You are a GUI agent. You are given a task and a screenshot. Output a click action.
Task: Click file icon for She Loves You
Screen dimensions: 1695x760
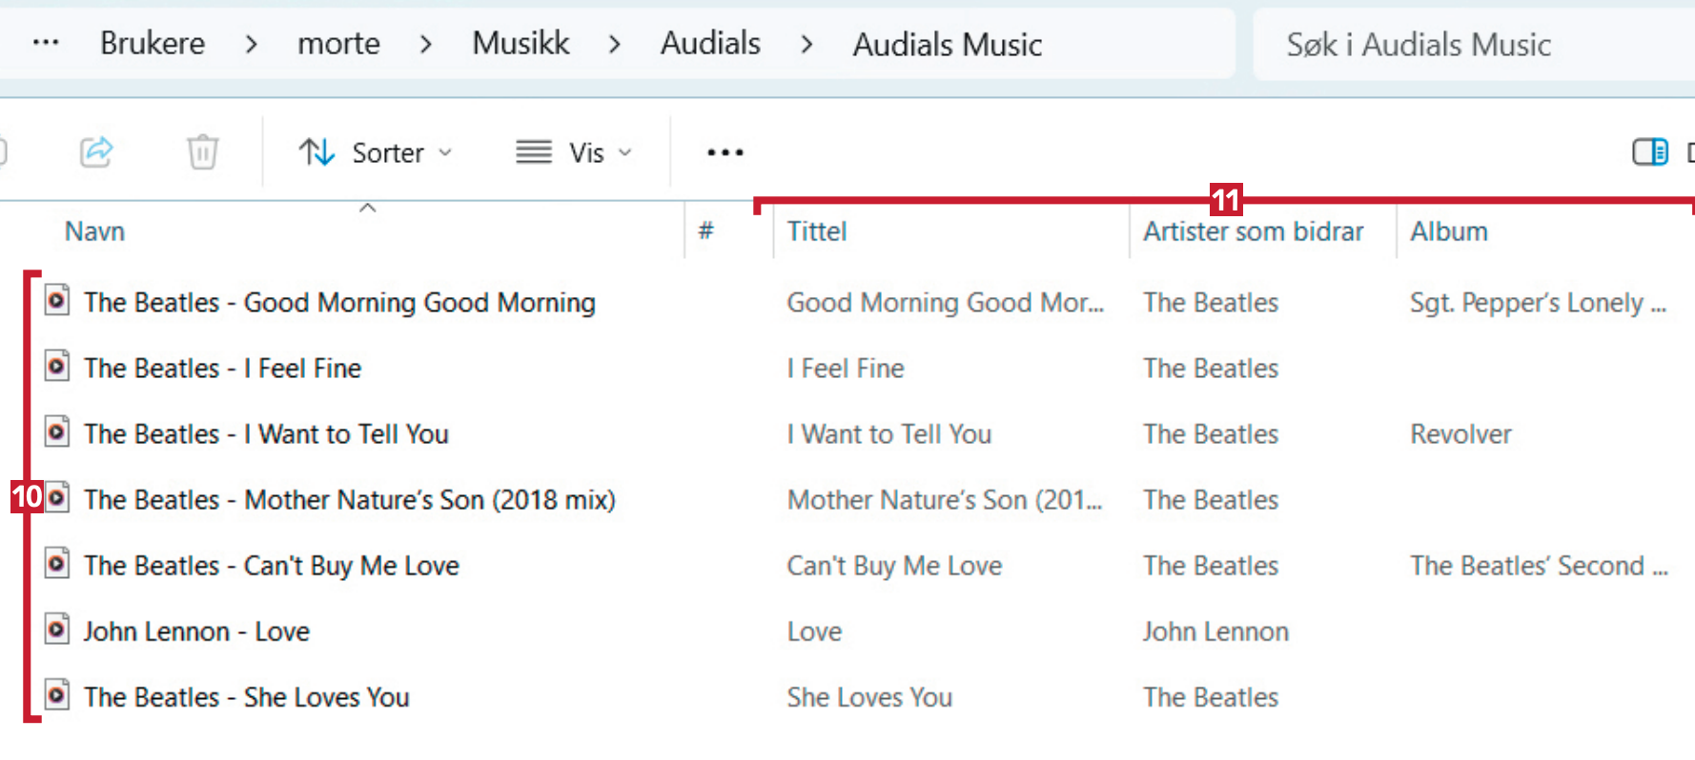pyautogui.click(x=57, y=695)
